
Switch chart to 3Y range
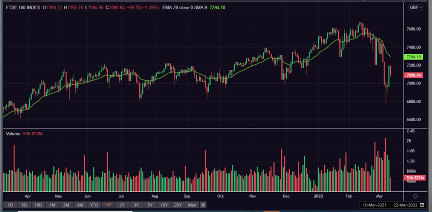[x=136, y=205]
